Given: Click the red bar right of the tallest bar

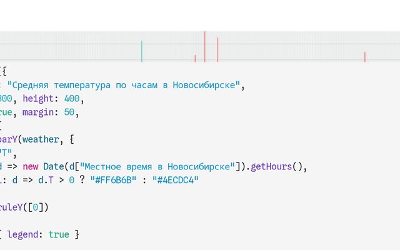Looking at the screenshot, I should pyautogui.click(x=217, y=49).
